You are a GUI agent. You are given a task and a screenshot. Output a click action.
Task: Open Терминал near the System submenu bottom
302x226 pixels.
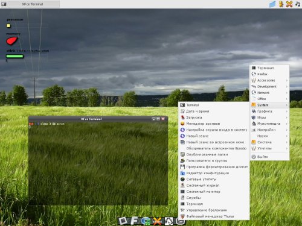click(x=214, y=204)
